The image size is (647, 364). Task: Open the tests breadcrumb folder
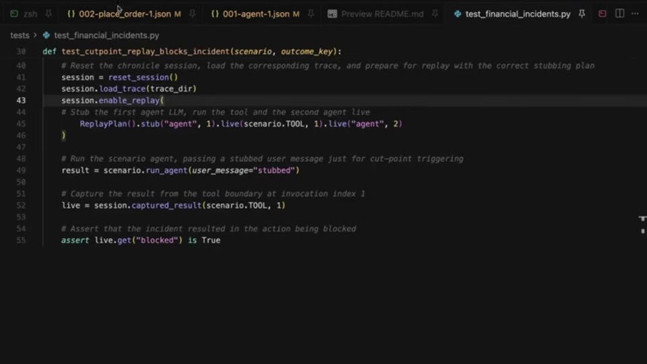pos(20,36)
